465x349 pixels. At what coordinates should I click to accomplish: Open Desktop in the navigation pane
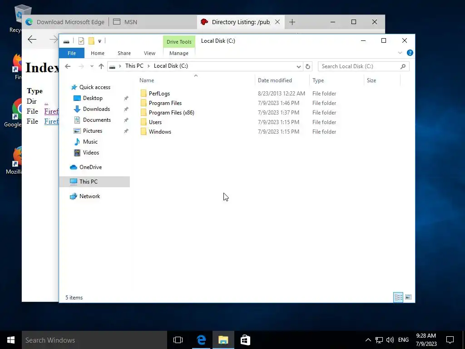[93, 98]
